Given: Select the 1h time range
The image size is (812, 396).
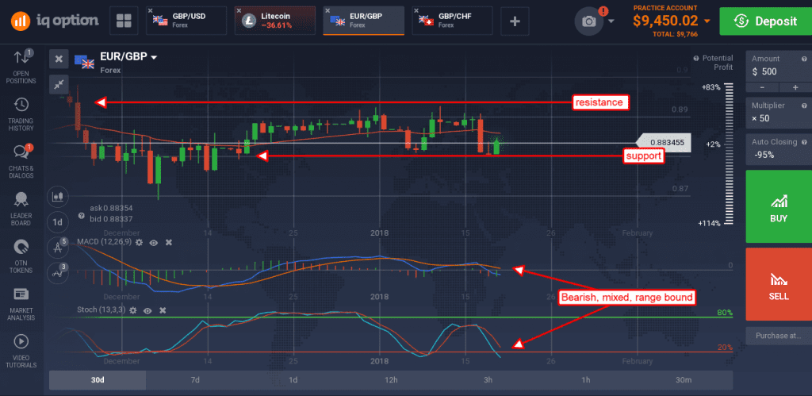Looking at the screenshot, I should [586, 380].
